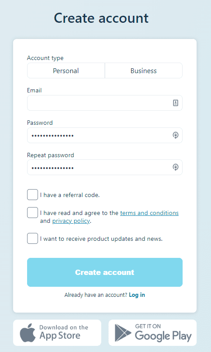211x352 pixels.
Task: Open the Get it on Google Play badge
Action: pyautogui.click(x=152, y=333)
